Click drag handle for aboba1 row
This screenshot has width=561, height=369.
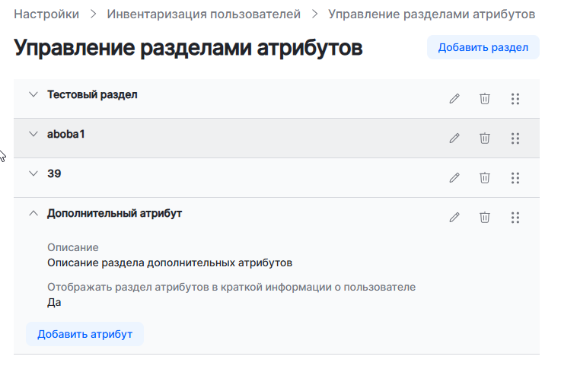point(515,138)
